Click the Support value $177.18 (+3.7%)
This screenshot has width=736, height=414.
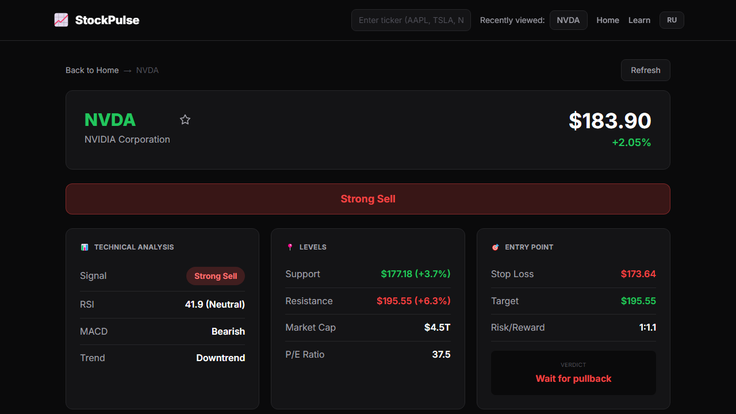(416, 274)
